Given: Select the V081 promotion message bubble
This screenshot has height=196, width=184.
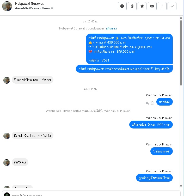Looking at the screenshot, I should [129, 49].
